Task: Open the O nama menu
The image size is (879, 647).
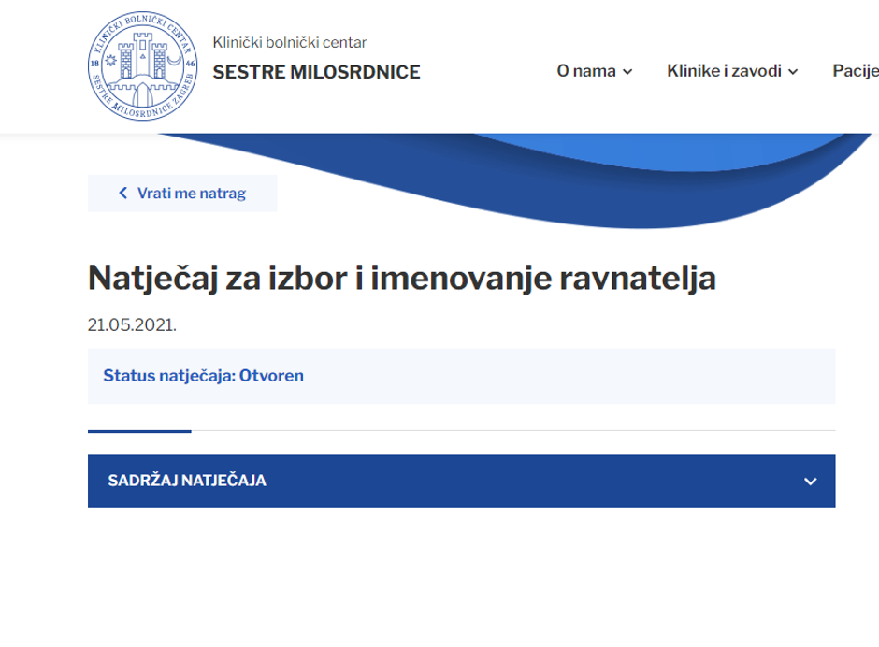Action: 586,71
